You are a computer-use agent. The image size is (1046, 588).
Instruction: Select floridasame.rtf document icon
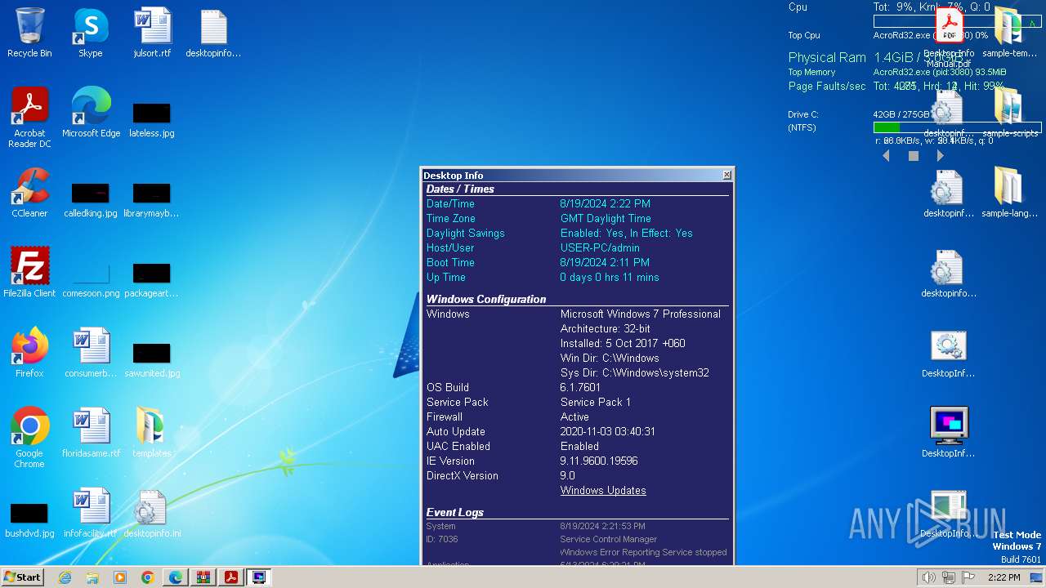pyautogui.click(x=91, y=432)
